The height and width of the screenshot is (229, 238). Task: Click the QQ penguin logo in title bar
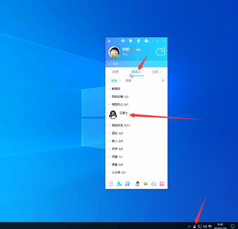[109, 41]
